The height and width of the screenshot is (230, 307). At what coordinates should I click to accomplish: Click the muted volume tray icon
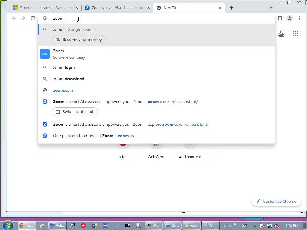pos(277,226)
